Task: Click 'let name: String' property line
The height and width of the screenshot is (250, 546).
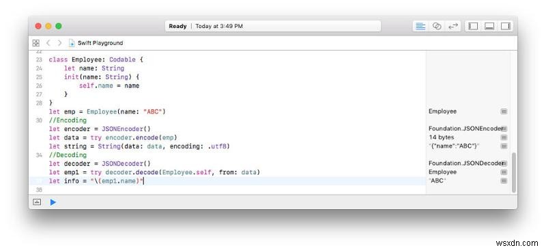Action: coord(94,68)
